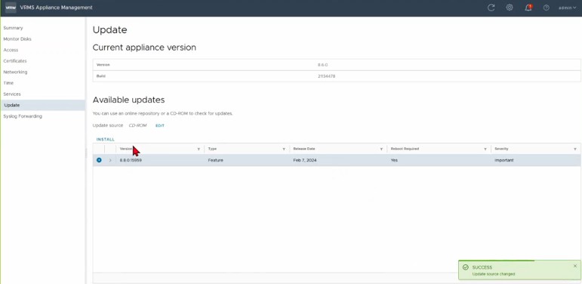Image resolution: width=582 pixels, height=284 pixels.
Task: Go to the Summary page
Action: [x=13, y=28]
